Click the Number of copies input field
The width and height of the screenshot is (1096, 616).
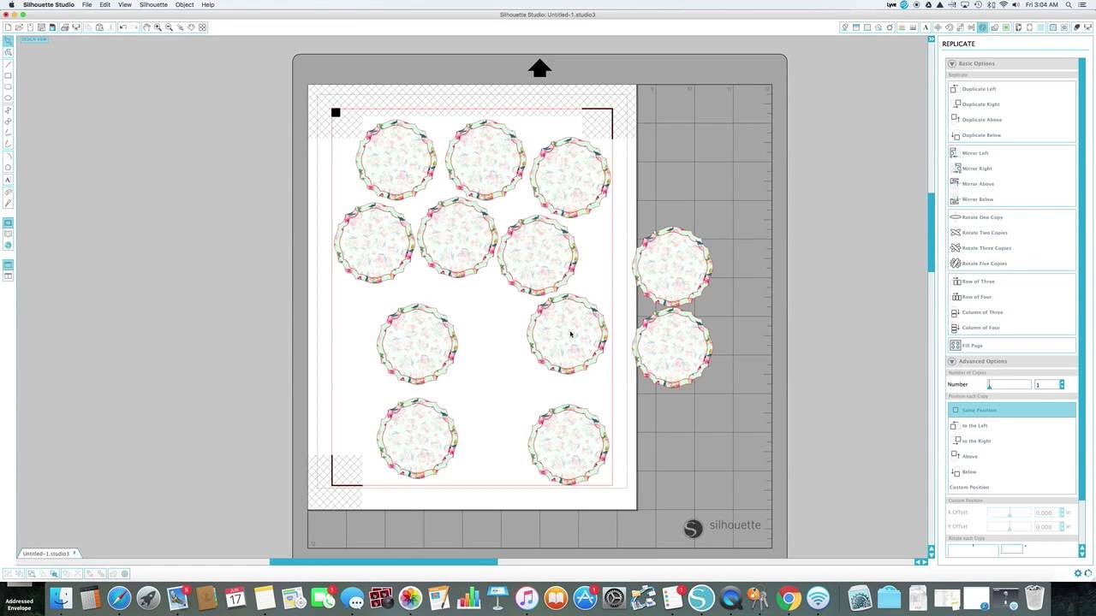pos(1046,384)
